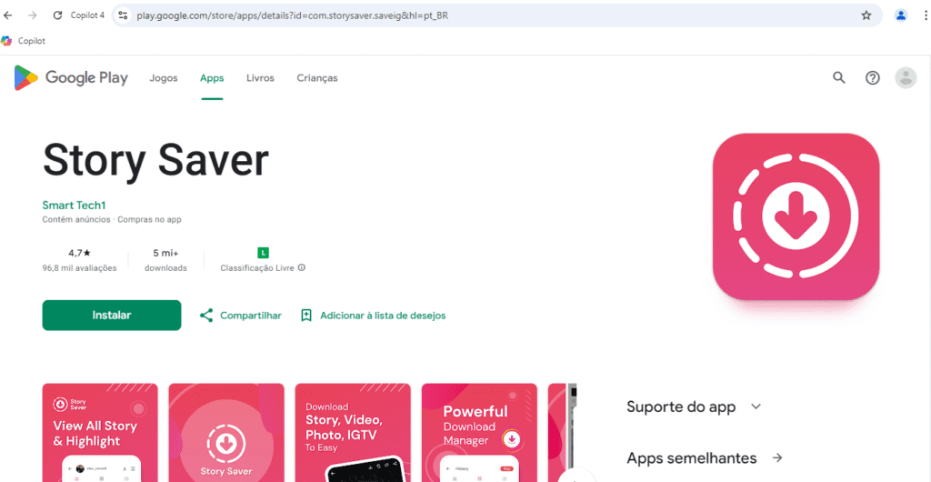Click 96,8 mil avaliações text

point(80,268)
